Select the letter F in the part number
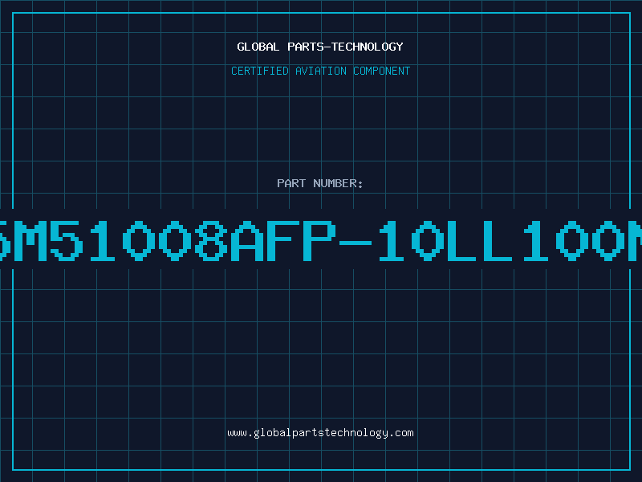The height and width of the screenshot is (482, 642). [283, 240]
